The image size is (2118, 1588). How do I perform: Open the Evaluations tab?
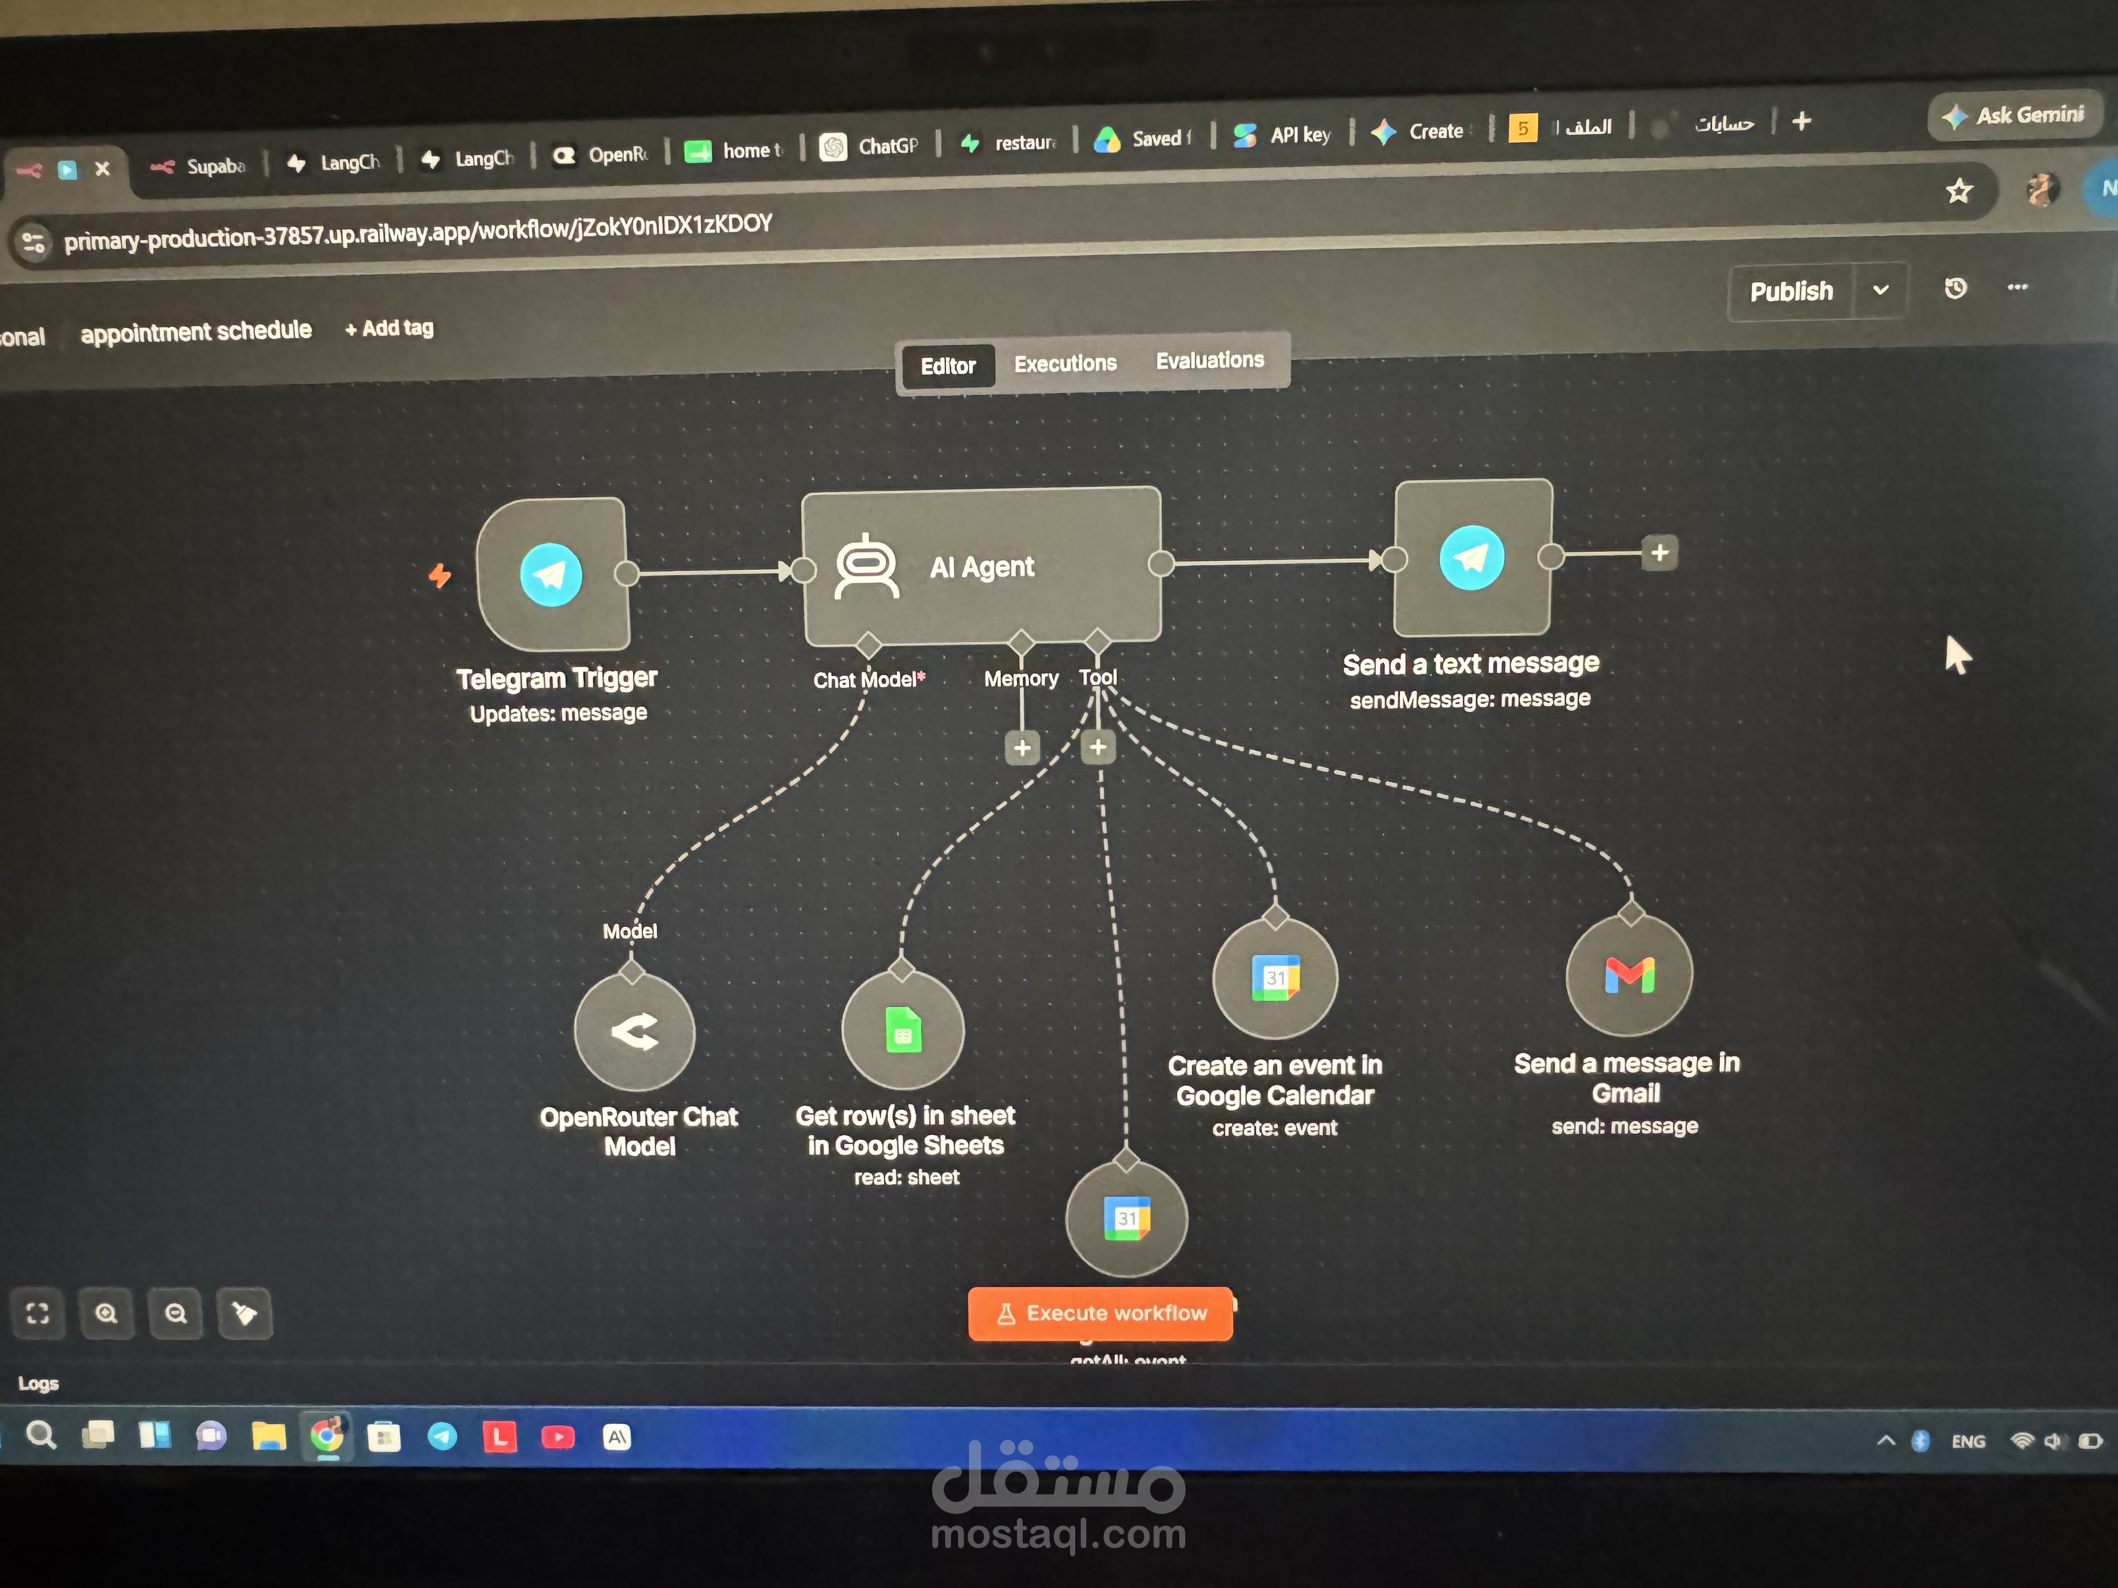(x=1210, y=361)
